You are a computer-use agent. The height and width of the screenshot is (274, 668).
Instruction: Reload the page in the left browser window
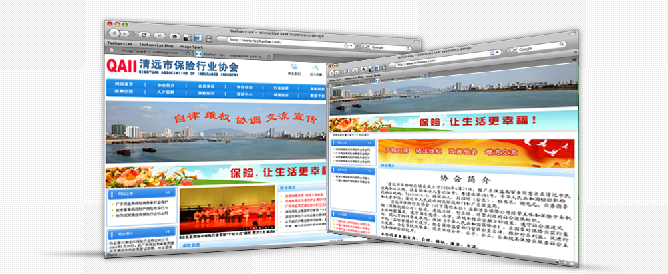point(144,35)
